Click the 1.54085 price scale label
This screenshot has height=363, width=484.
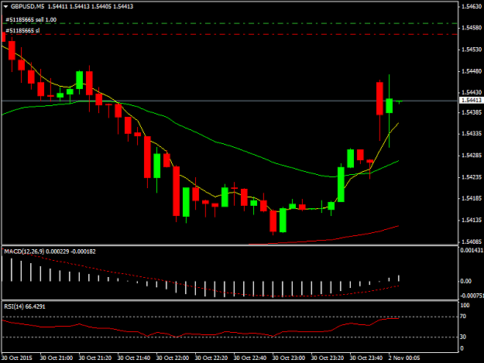click(x=472, y=241)
